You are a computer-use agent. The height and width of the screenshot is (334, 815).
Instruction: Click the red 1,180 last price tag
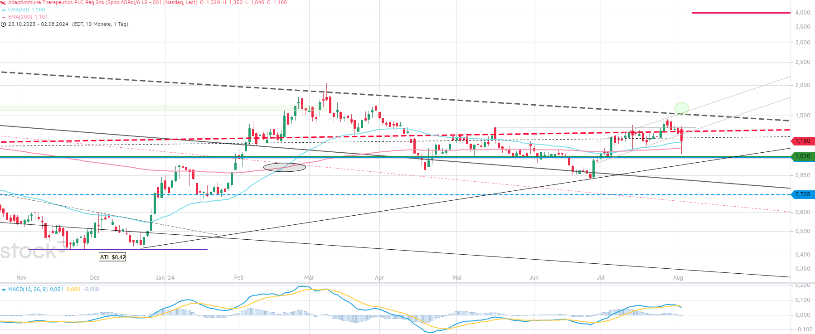click(x=803, y=141)
